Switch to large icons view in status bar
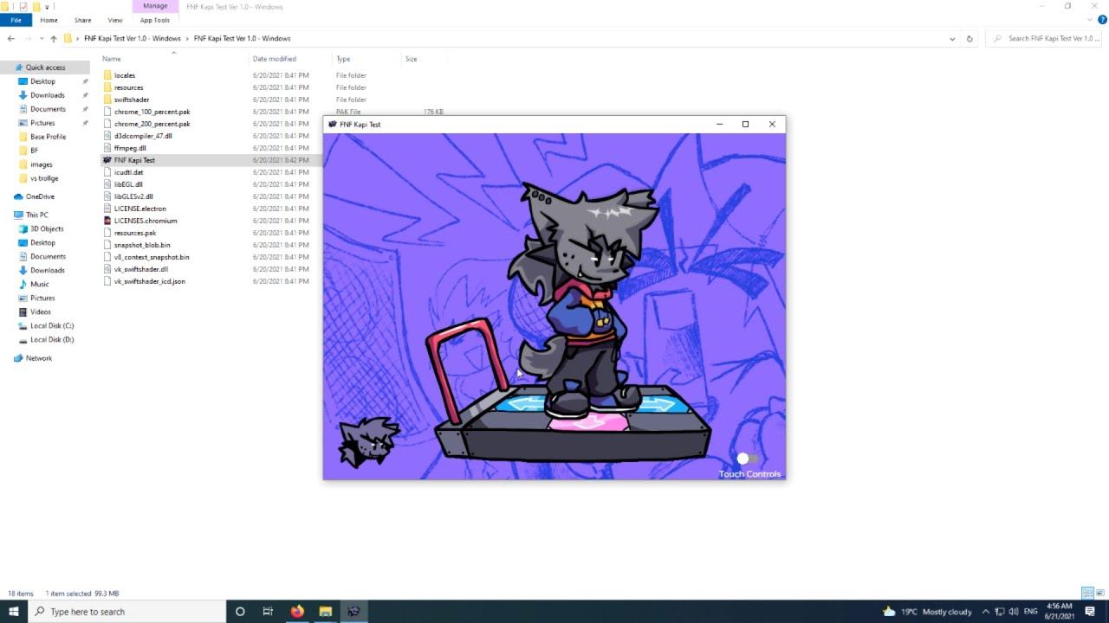The width and height of the screenshot is (1109, 623). coord(1100,594)
